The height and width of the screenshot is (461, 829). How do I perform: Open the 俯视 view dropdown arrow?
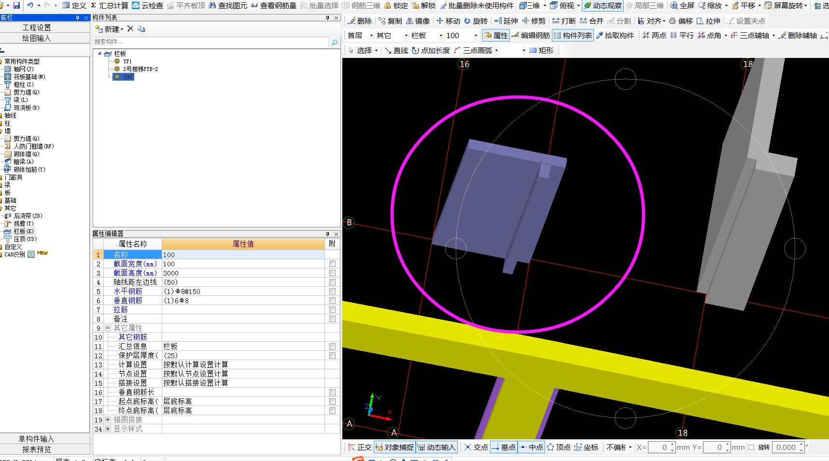[578, 5]
